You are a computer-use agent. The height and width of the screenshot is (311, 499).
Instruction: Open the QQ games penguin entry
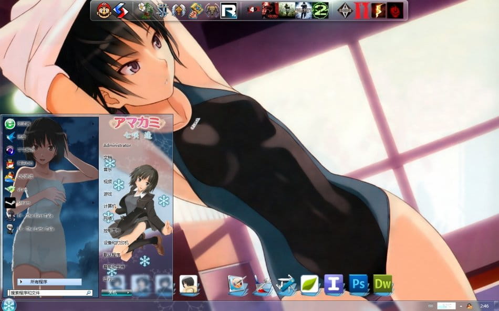coord(49,176)
